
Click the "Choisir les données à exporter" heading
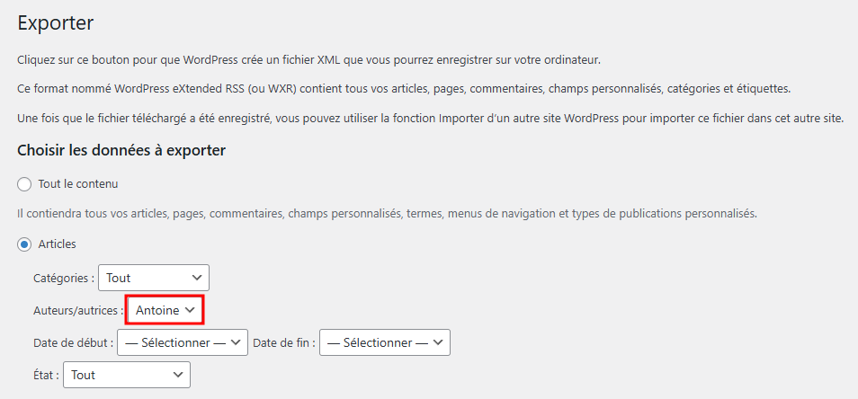point(121,150)
